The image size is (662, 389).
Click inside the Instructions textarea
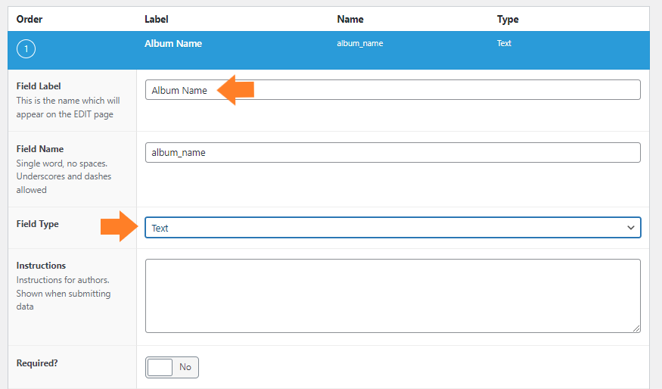393,296
